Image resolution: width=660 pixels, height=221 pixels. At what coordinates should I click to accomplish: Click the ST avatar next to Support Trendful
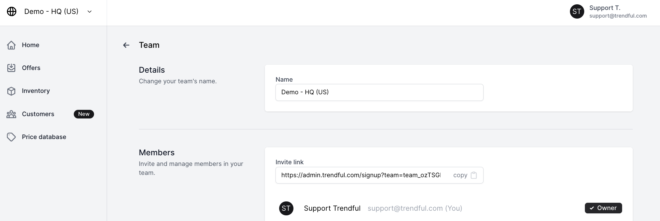coord(286,208)
